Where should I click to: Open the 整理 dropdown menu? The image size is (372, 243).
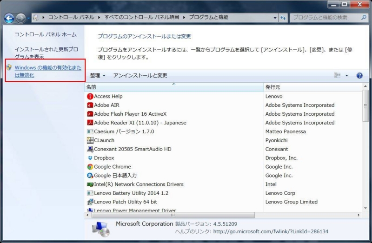tap(98, 75)
